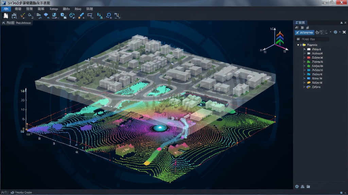Click the flat layer plane toolbar icon
The image size is (348, 195).
tap(39, 16)
